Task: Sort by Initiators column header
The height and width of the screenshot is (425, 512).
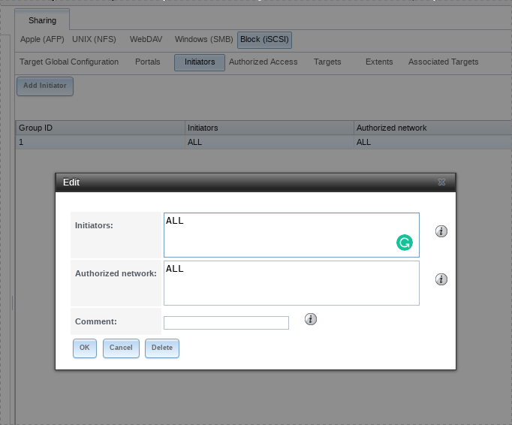Action: 270,128
